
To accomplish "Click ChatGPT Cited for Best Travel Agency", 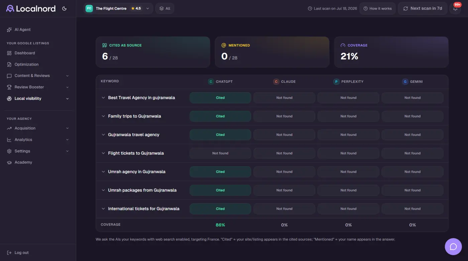I will tap(220, 98).
